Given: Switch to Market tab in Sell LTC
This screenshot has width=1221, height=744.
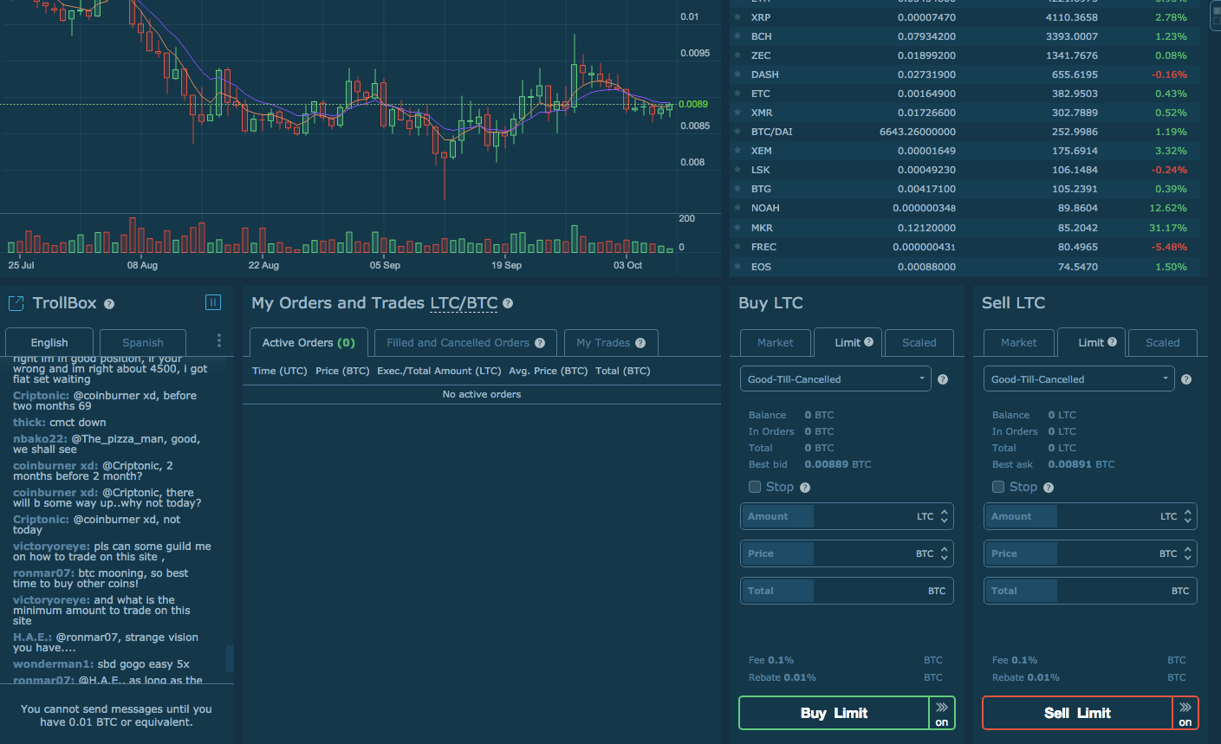Looking at the screenshot, I should click(1019, 342).
